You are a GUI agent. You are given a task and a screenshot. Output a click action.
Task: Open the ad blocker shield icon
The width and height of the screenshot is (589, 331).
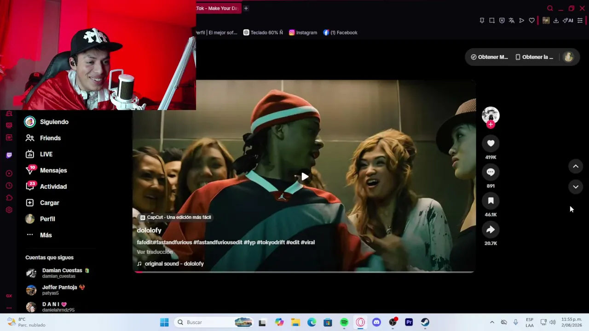pyautogui.click(x=502, y=21)
